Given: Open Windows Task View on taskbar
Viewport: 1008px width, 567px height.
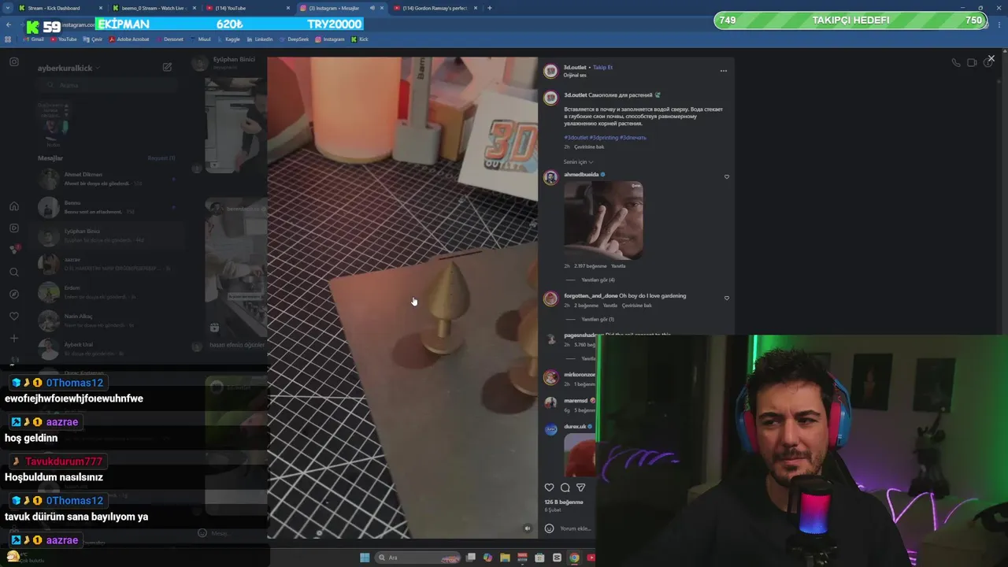Looking at the screenshot, I should pos(470,558).
